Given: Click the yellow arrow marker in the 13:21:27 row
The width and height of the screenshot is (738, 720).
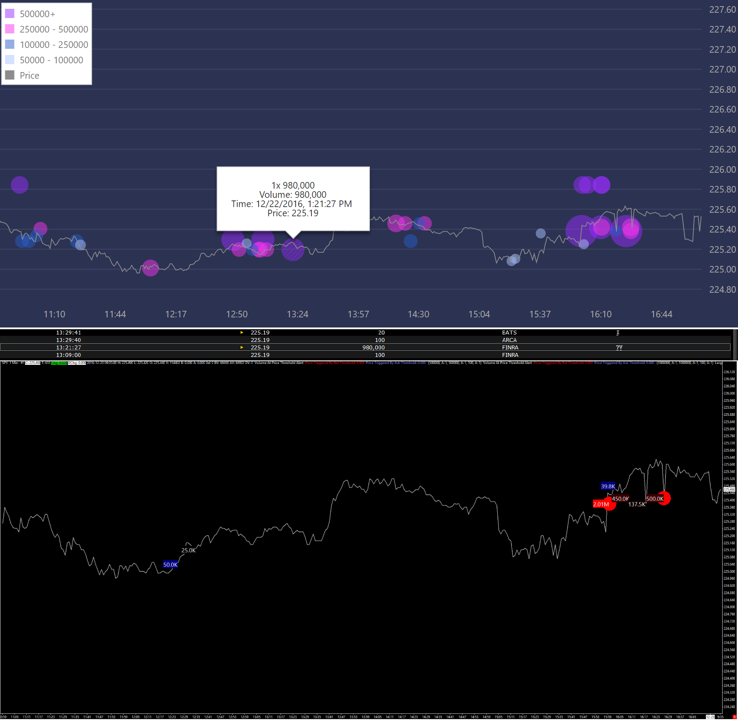Looking at the screenshot, I should [x=242, y=348].
